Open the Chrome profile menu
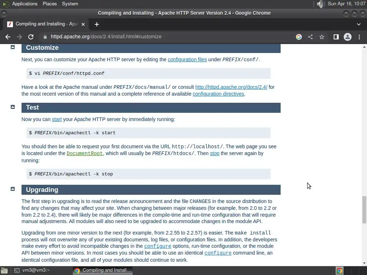Screen dimensions: 367x275 click(x=348, y=37)
